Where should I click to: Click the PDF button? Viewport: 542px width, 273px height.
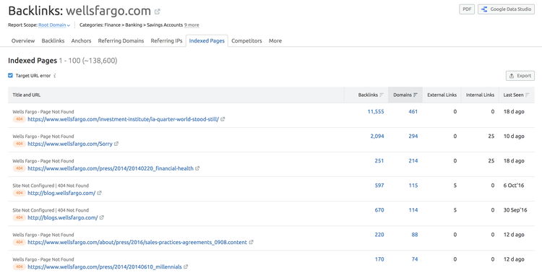467,9
